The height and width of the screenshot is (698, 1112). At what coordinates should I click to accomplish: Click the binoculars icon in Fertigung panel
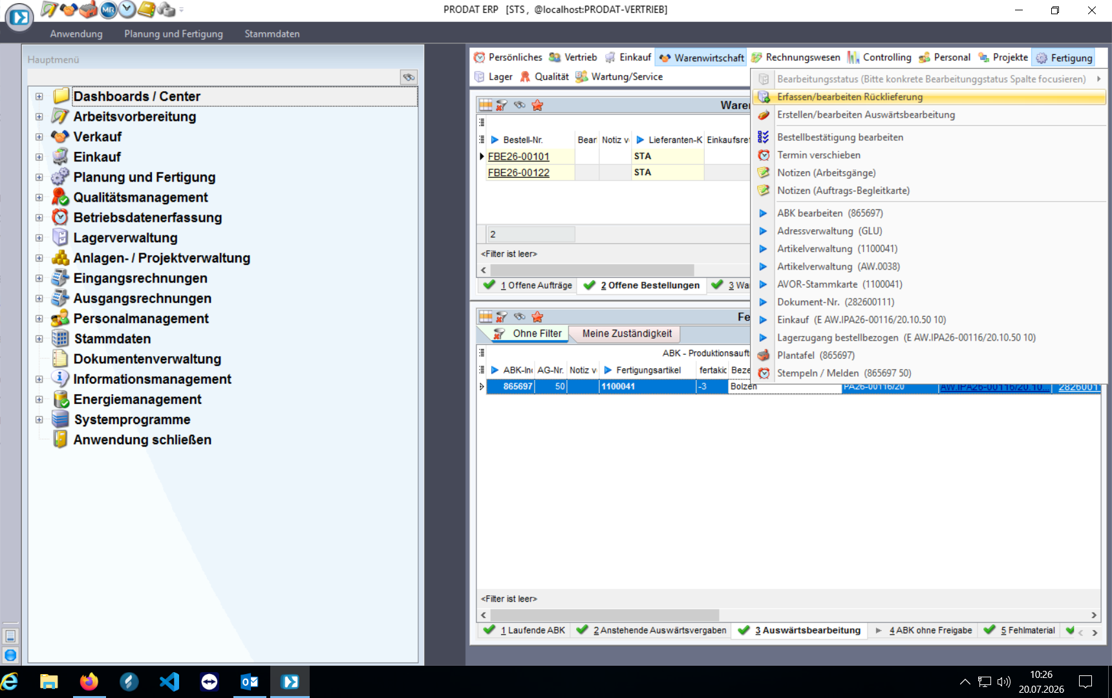(x=520, y=317)
